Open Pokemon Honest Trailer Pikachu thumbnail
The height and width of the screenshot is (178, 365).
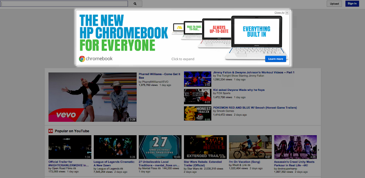[x=198, y=114]
